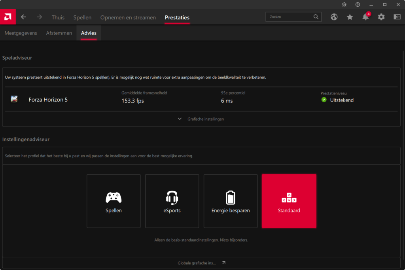
Task: Click the Forza Horizon 5 game thumbnail
Action: tap(14, 99)
